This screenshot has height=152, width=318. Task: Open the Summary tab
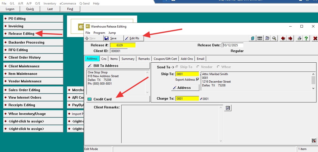coord(128,59)
